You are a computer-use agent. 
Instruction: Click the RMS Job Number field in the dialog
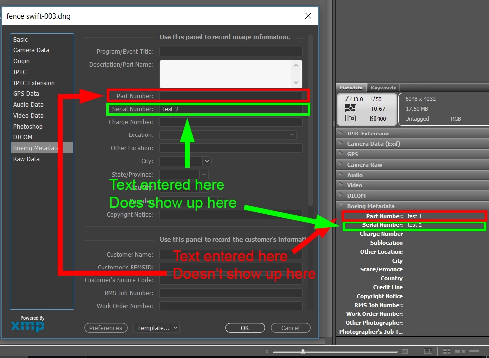[231, 293]
